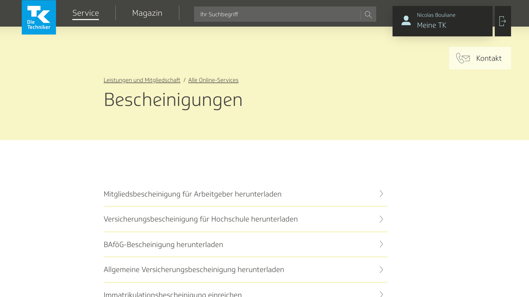Click the search magnifier icon
This screenshot has width=529, height=297.
click(368, 14)
